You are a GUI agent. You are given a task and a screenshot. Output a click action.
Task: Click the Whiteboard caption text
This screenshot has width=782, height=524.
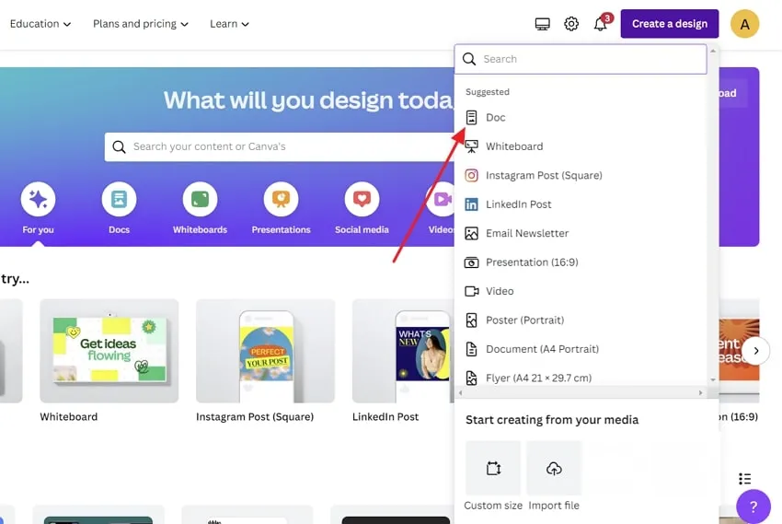pyautogui.click(x=69, y=416)
